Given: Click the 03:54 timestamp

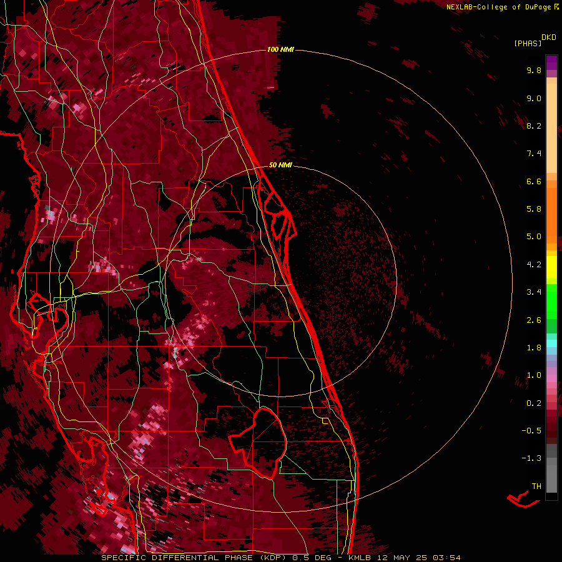Looking at the screenshot, I should (446, 558).
